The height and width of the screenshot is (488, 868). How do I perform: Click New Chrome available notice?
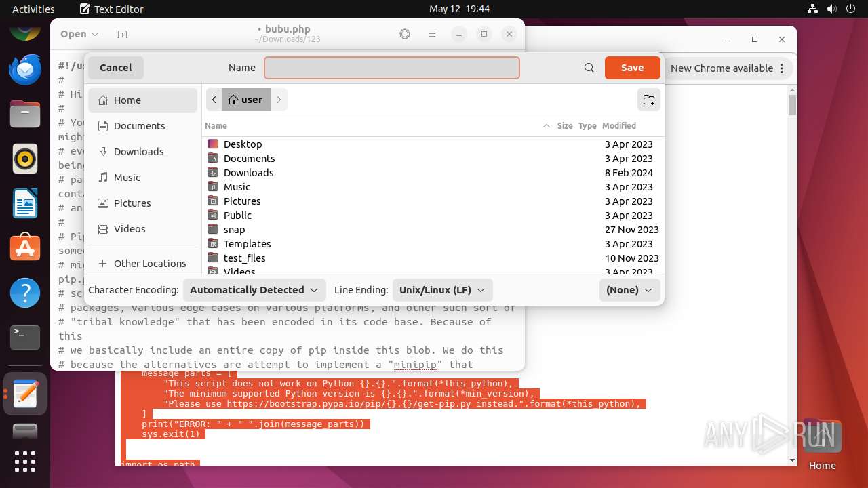tap(722, 68)
